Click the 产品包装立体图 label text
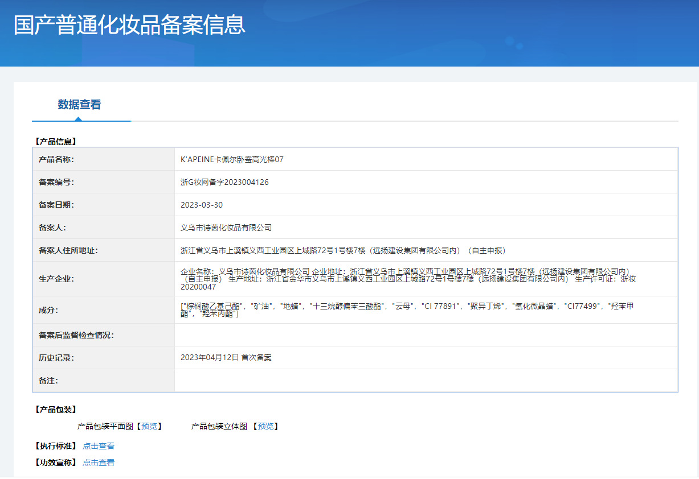699x479 pixels. 219,426
